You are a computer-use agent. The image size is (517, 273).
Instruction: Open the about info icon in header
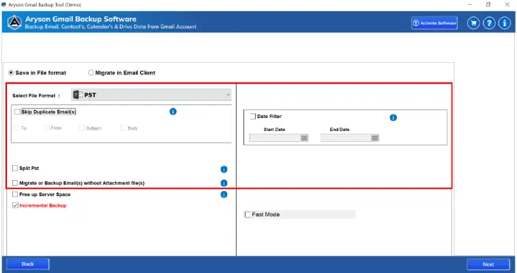point(505,23)
